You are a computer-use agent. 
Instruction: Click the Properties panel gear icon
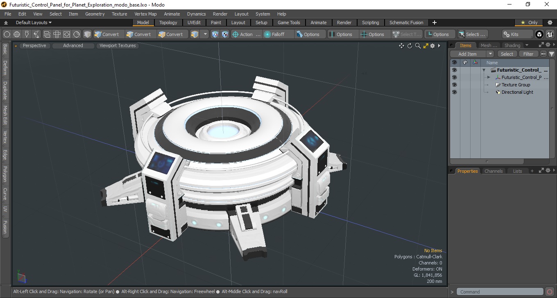[548, 171]
